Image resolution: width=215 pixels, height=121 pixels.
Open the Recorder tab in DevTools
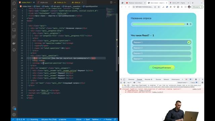tap(148, 79)
